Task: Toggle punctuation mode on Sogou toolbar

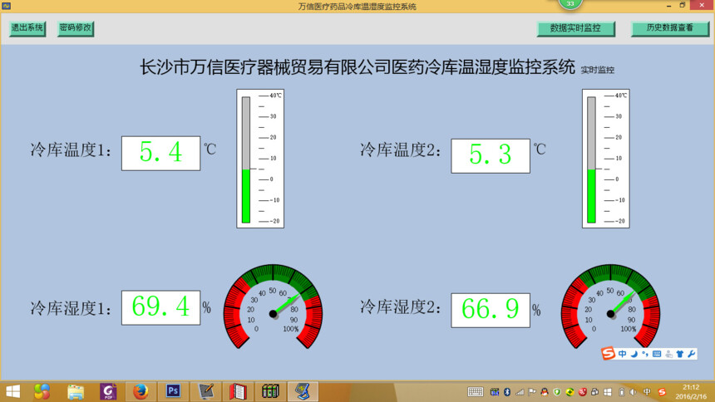Action: pos(645,354)
